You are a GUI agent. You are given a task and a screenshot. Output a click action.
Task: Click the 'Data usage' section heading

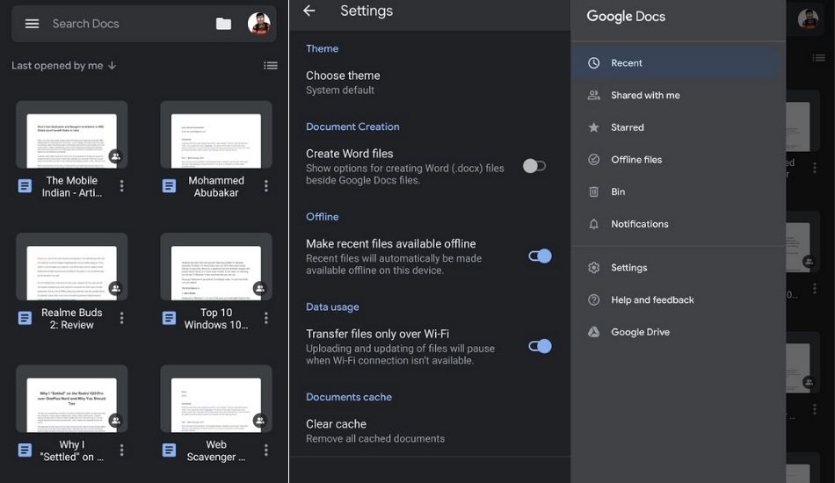click(x=332, y=307)
